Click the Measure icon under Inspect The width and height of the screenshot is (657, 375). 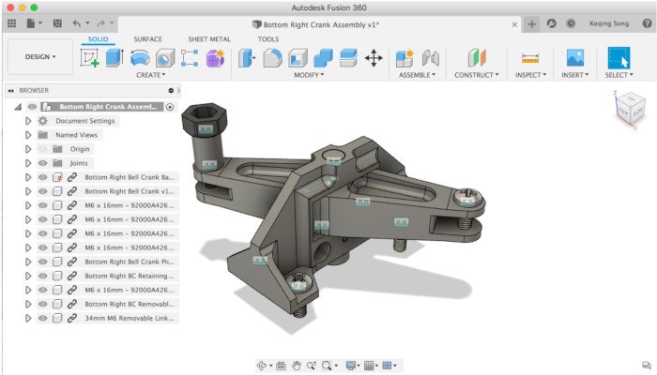click(x=530, y=57)
